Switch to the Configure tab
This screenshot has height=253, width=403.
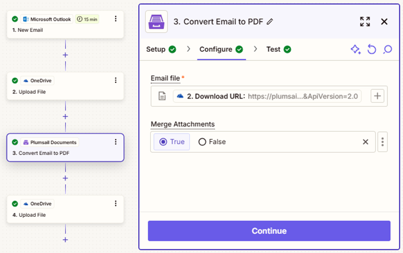click(221, 49)
